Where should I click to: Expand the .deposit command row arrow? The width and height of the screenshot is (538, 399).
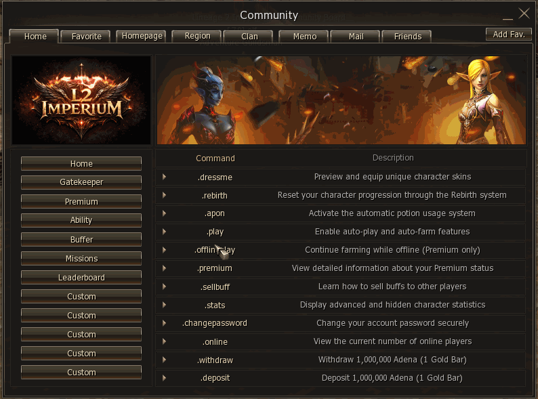[x=165, y=378]
